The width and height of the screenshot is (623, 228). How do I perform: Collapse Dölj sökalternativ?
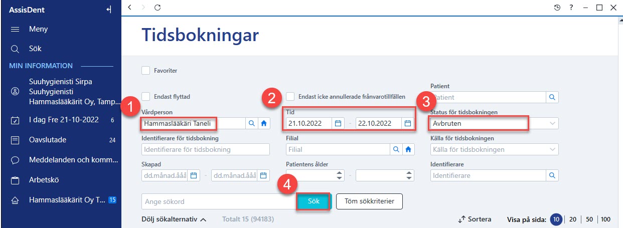click(x=175, y=219)
